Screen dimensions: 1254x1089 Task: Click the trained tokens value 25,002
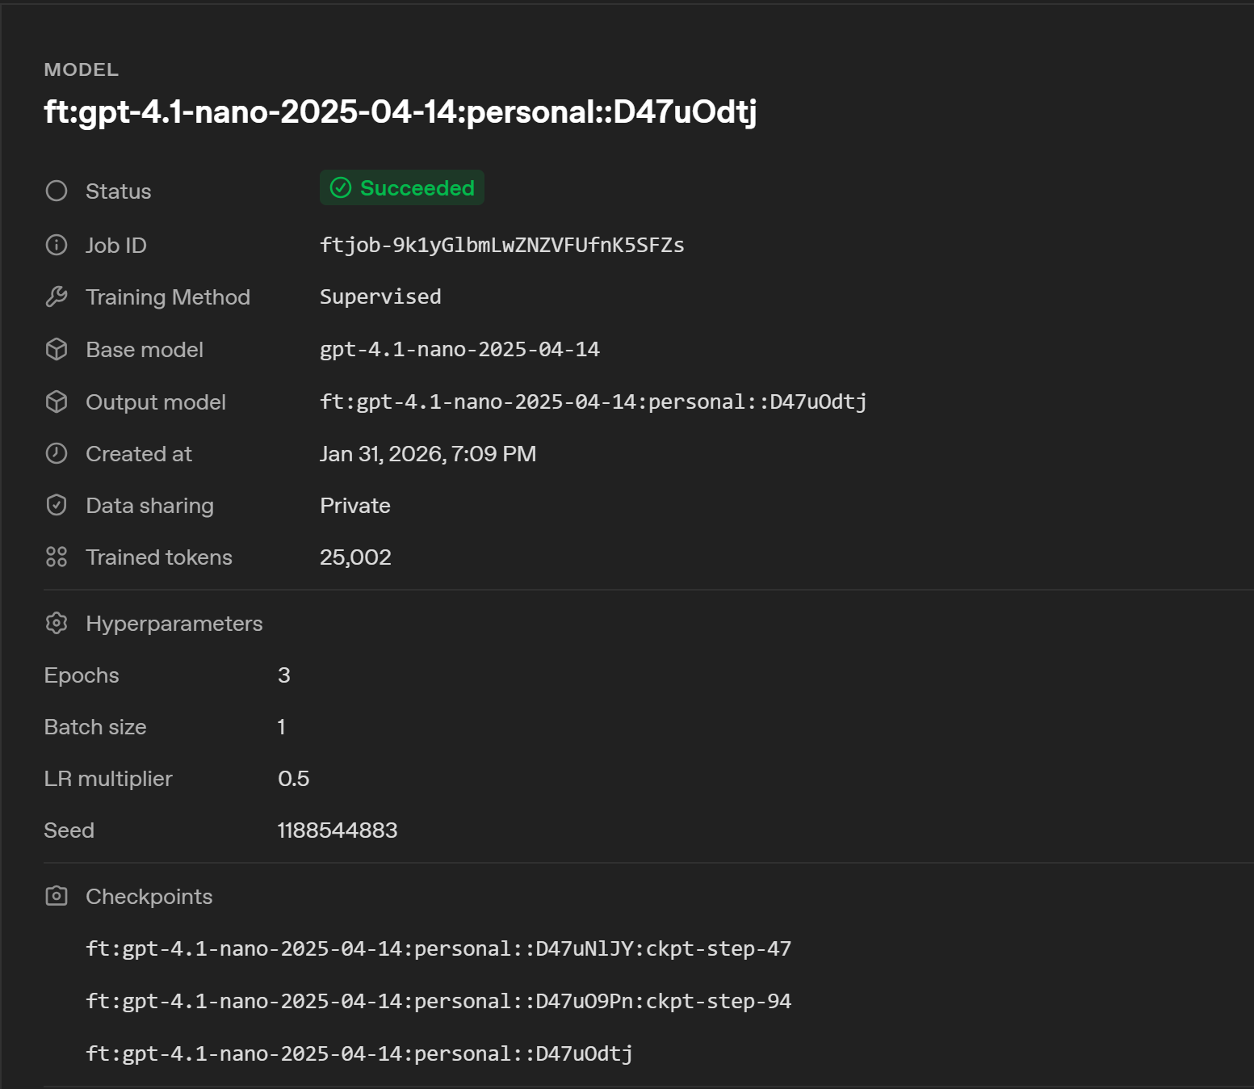tap(355, 557)
